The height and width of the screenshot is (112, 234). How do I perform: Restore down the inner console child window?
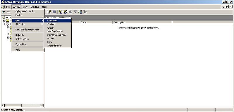pos(227,7)
